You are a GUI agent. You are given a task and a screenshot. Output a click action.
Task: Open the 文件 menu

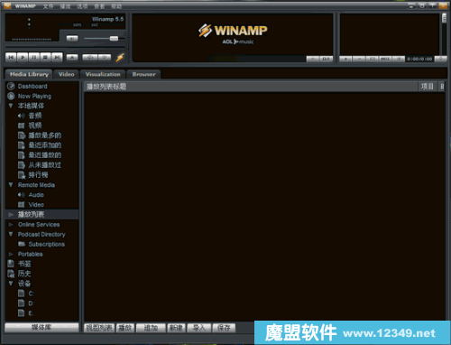tap(48, 6)
